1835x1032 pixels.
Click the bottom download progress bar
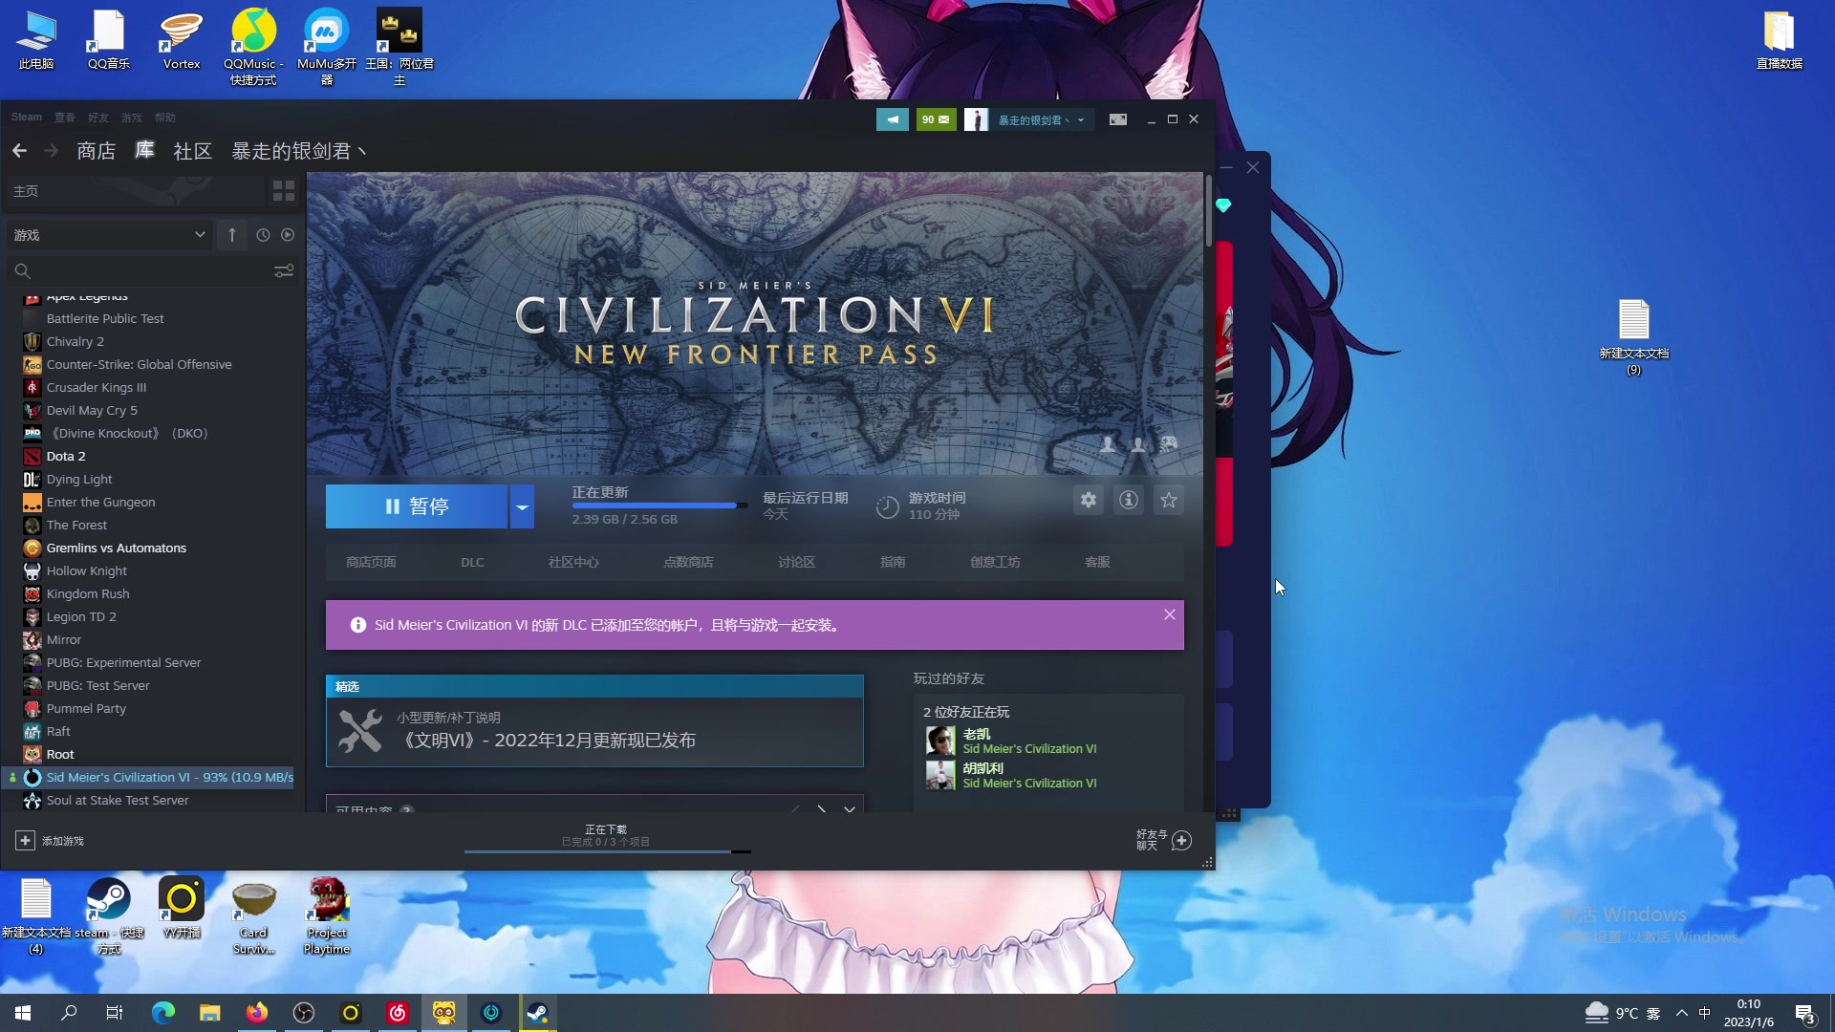coord(607,849)
